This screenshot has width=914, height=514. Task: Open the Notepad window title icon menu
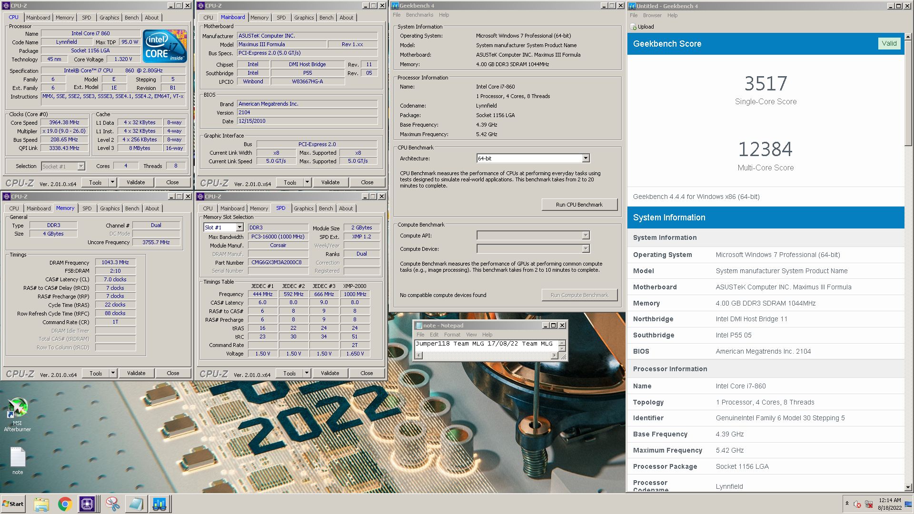419,326
